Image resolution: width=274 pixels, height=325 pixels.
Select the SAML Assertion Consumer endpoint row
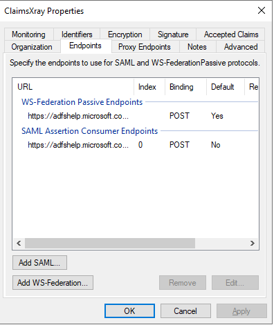point(136,145)
